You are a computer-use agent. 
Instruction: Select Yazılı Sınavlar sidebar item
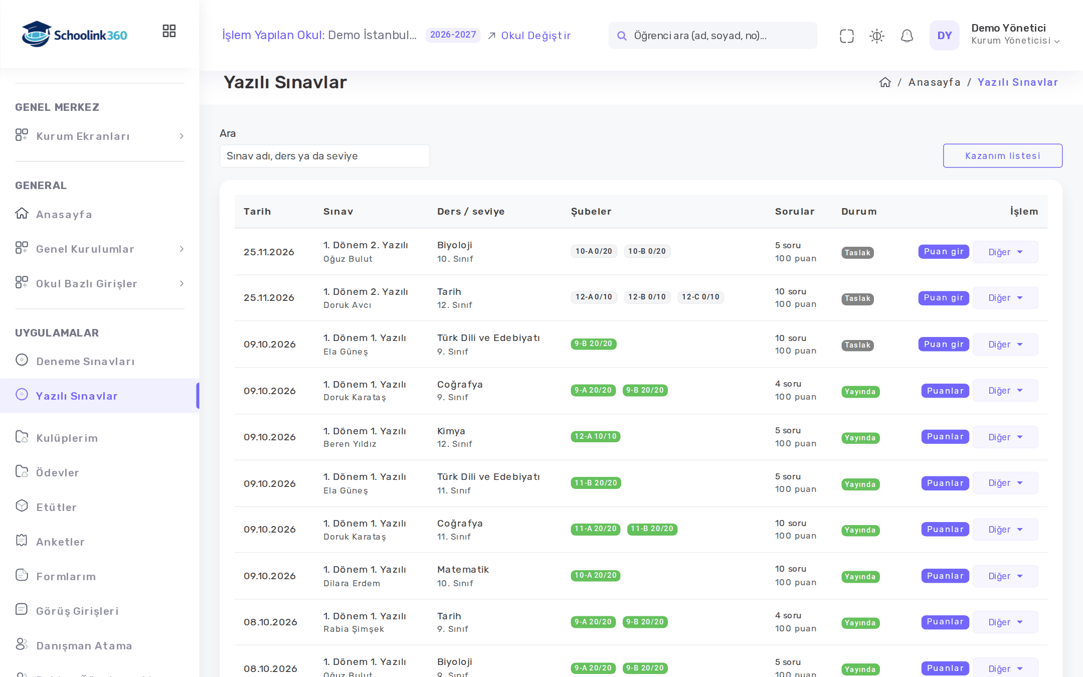[x=99, y=396]
